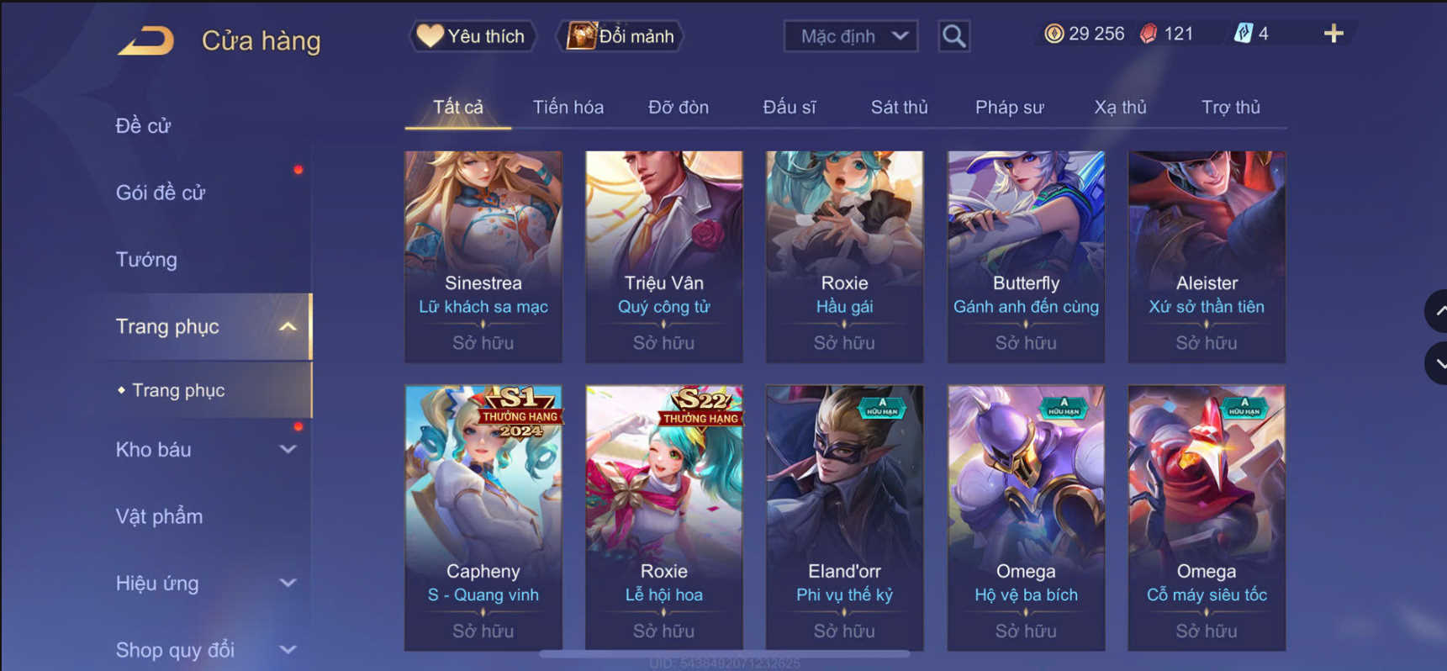The image size is (1447, 671).
Task: Open Yêu thích favorites heart button
Action: coord(473,36)
